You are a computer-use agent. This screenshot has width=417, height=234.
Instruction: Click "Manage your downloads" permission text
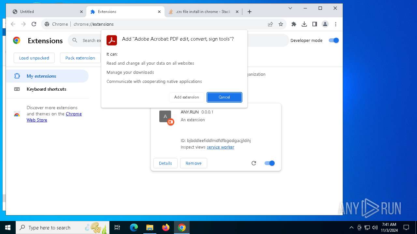tap(130, 72)
